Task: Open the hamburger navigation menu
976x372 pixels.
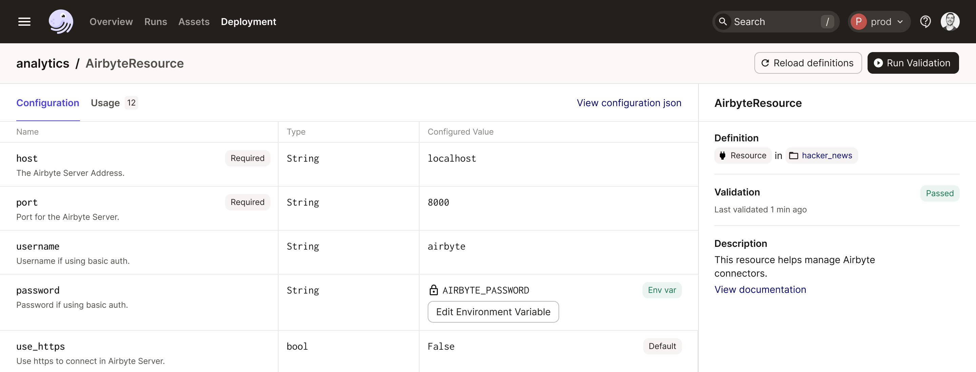Action: click(x=24, y=22)
